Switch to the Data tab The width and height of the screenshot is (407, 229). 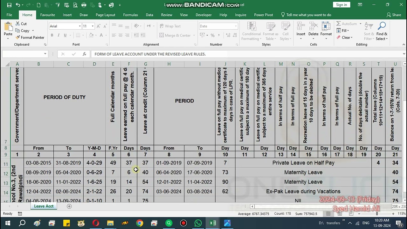point(149,15)
